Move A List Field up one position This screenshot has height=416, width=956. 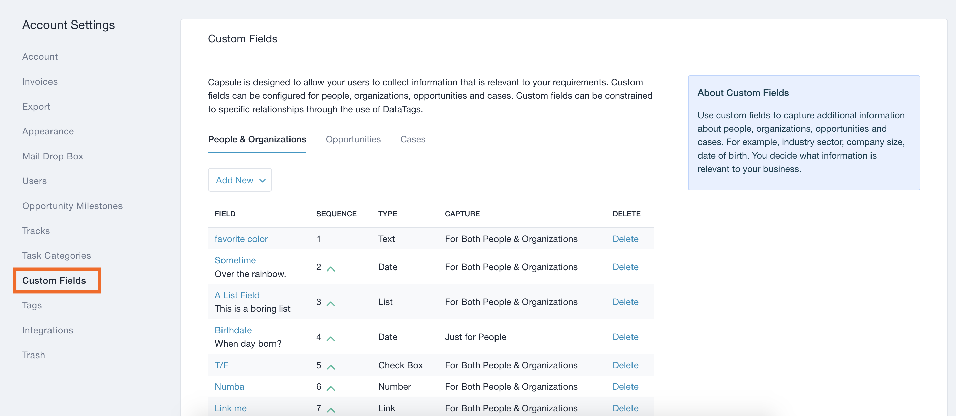click(330, 303)
